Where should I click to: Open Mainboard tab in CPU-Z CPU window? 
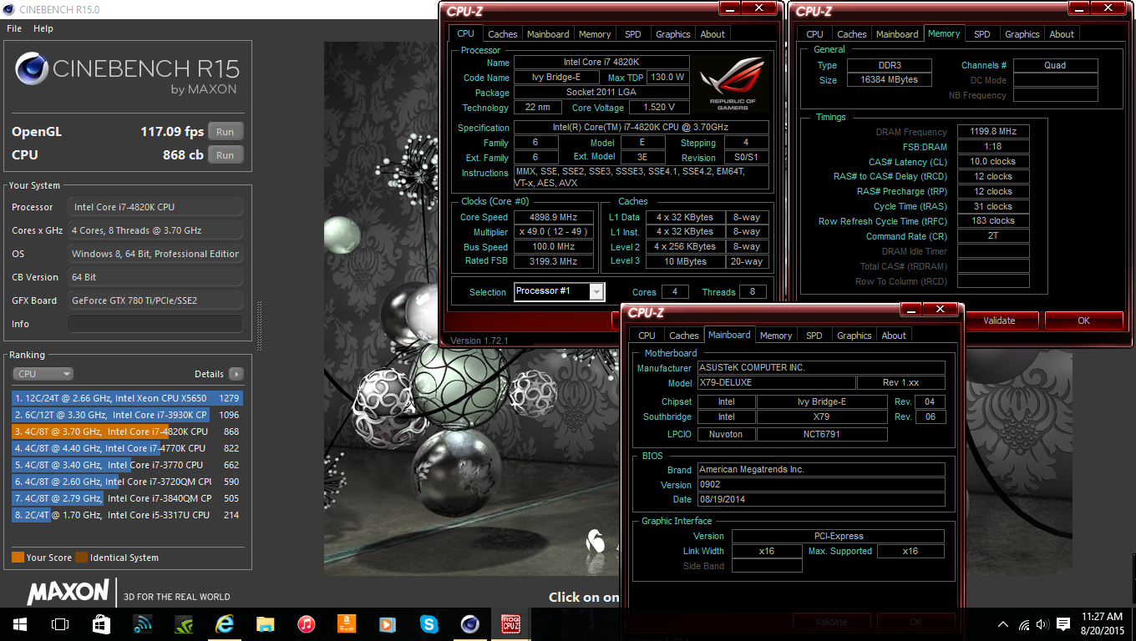click(548, 34)
